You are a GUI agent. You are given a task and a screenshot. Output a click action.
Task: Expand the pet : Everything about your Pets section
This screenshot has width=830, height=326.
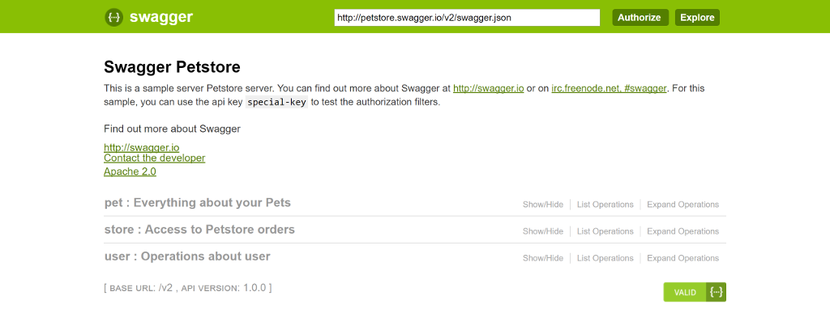click(x=198, y=202)
